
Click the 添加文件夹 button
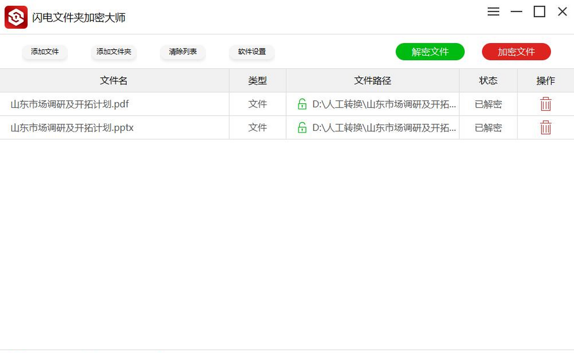(x=114, y=52)
